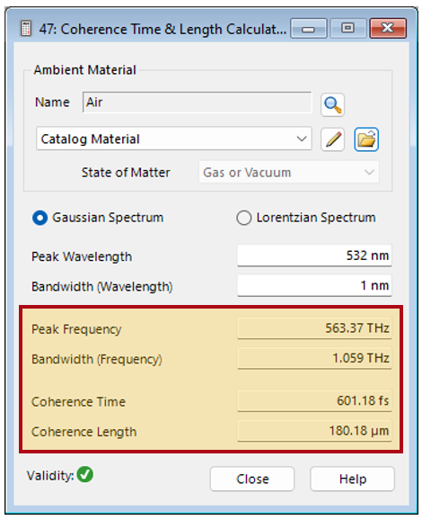Maximize the calculator window
The height and width of the screenshot is (520, 422).
coord(347,29)
